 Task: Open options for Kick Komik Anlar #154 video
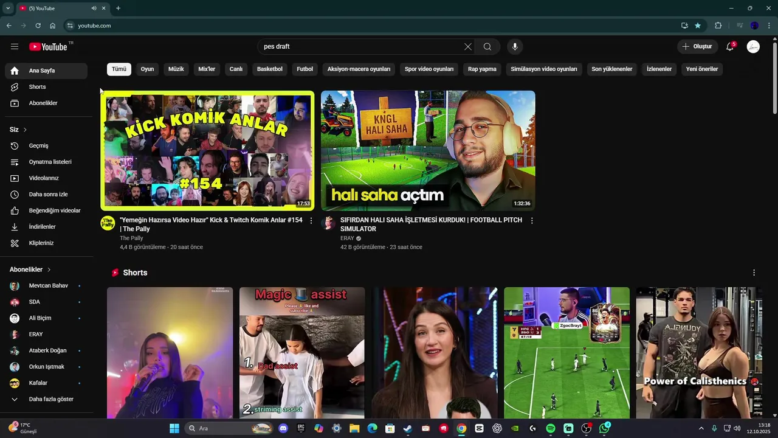[311, 221]
